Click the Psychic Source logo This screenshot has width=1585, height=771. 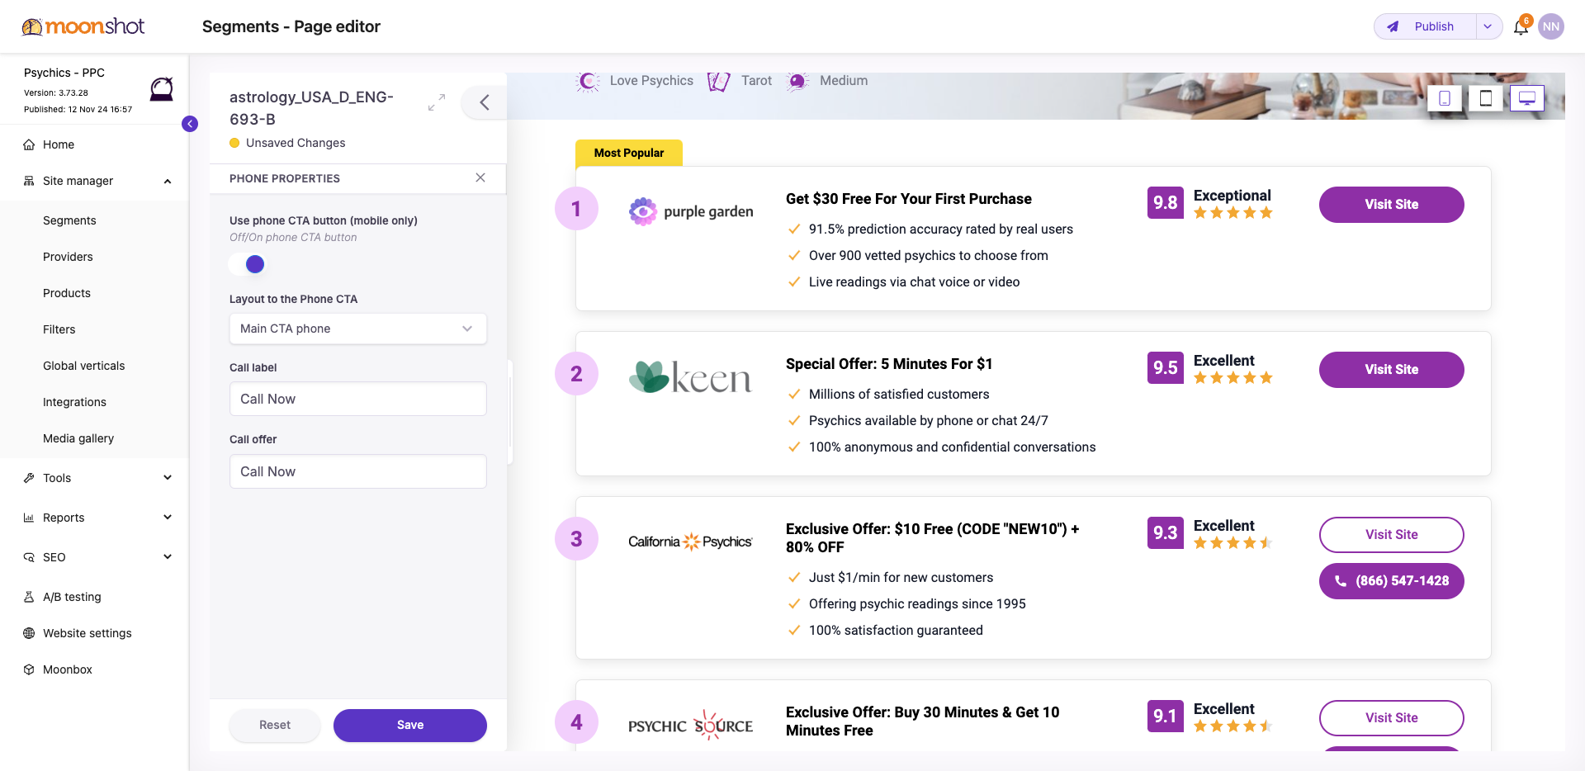pos(691,725)
